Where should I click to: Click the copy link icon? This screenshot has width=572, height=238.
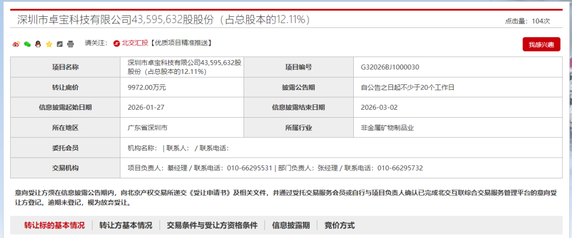pos(59,44)
